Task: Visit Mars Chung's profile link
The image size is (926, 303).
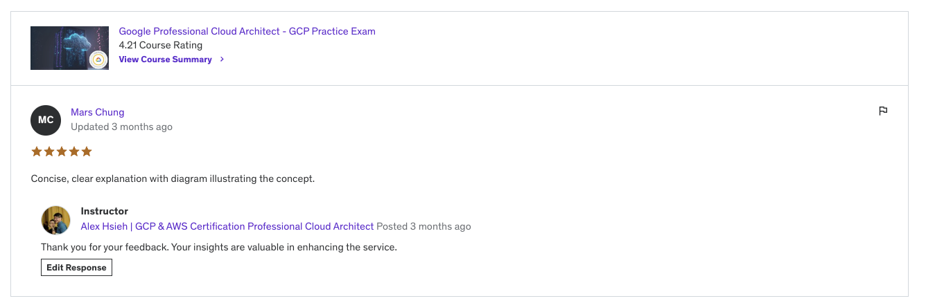Action: coord(97,112)
